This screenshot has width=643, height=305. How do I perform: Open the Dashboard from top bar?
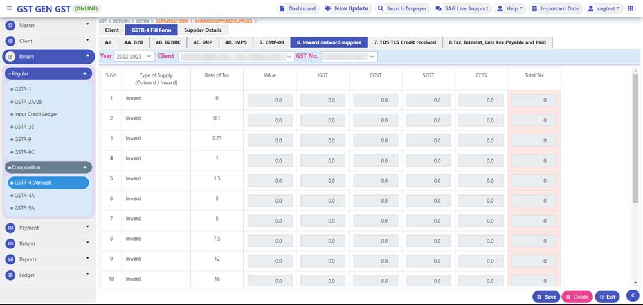click(x=298, y=8)
